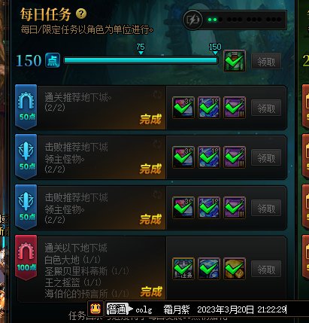
Task: Click the 任务 reward icon in the 白色大地 mission row
Action: (x=183, y=269)
